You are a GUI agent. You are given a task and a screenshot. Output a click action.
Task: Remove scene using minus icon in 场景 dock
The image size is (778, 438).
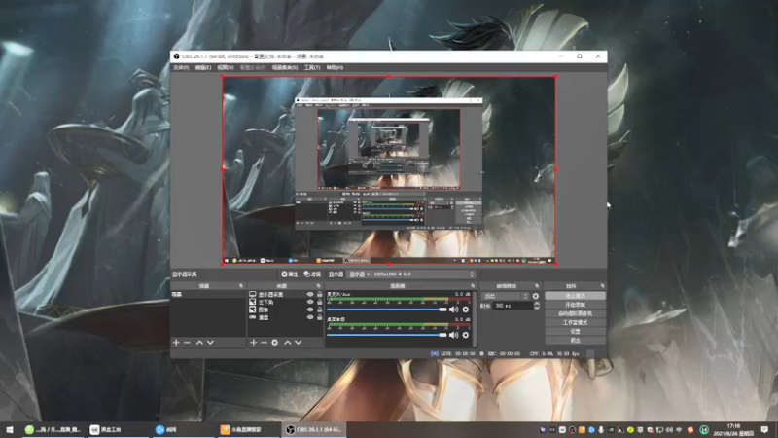(x=187, y=343)
